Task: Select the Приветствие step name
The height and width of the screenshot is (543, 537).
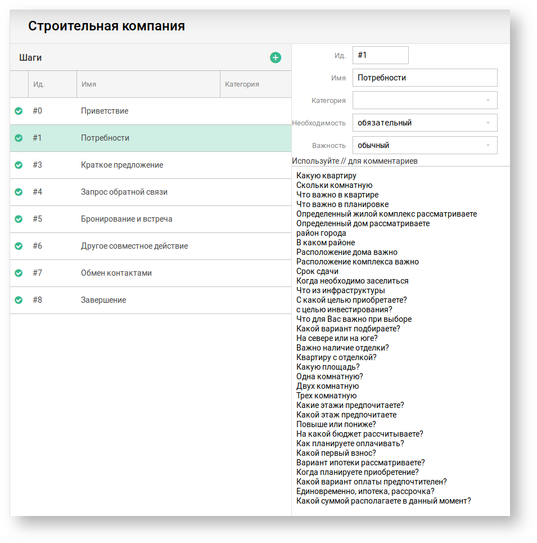Action: coord(105,111)
